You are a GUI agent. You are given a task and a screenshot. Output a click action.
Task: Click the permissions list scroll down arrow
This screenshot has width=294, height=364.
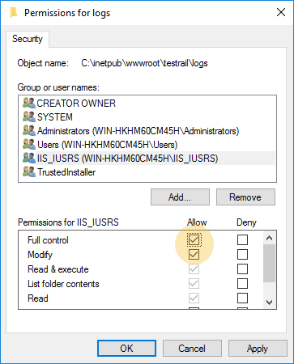click(x=269, y=303)
